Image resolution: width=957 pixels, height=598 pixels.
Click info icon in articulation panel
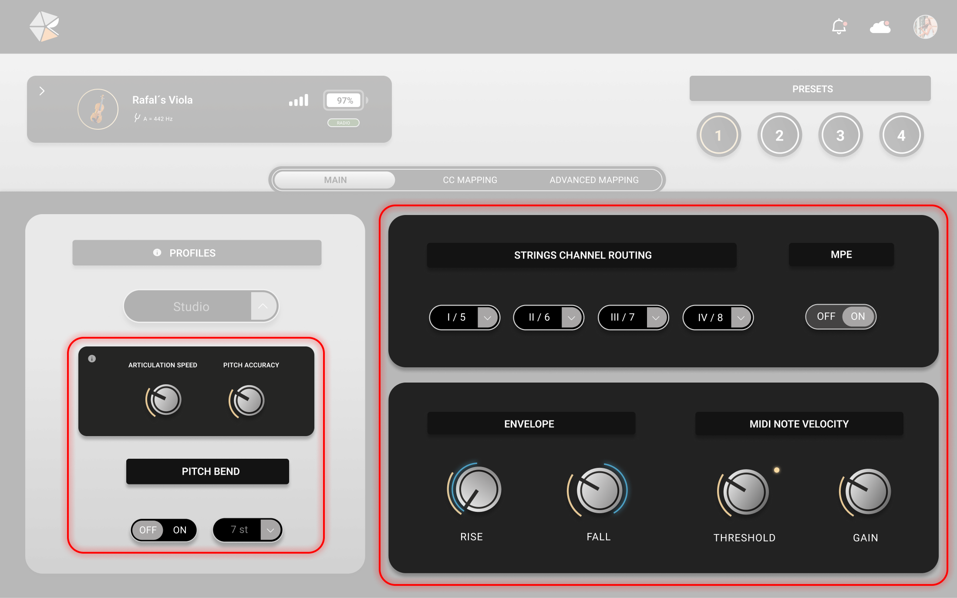(x=92, y=359)
